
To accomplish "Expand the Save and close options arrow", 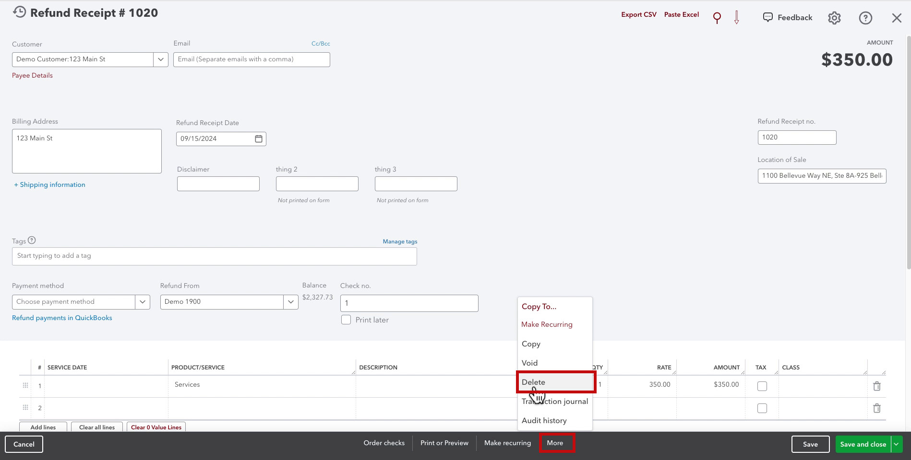I will (896, 444).
